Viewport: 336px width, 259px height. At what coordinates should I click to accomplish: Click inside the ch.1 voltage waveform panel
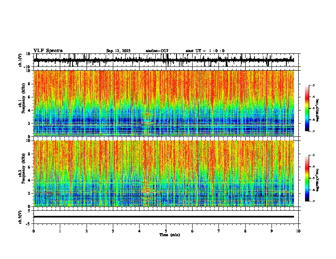click(166, 60)
